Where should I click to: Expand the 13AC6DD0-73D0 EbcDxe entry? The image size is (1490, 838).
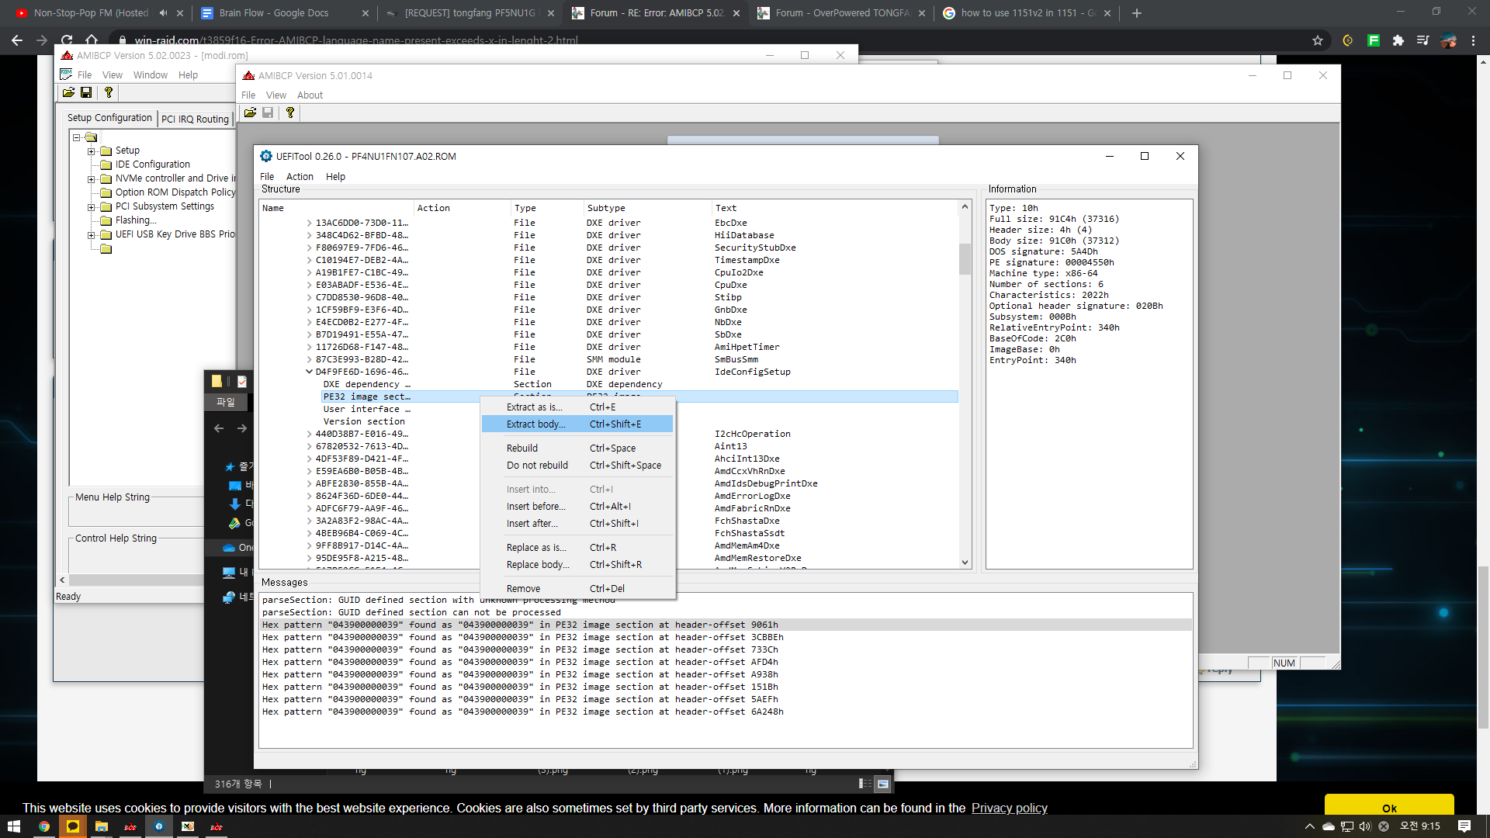[x=309, y=223]
